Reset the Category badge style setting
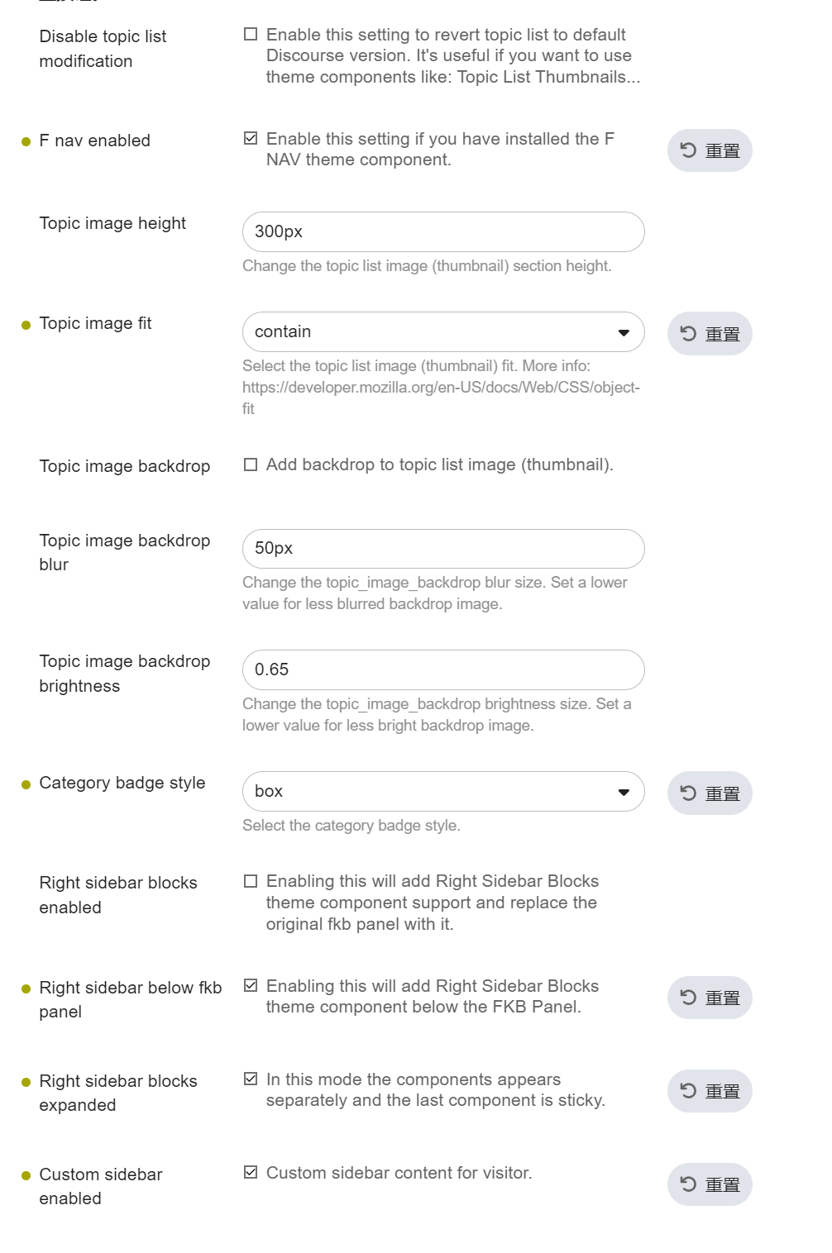Image resolution: width=832 pixels, height=1253 pixels. coord(710,793)
